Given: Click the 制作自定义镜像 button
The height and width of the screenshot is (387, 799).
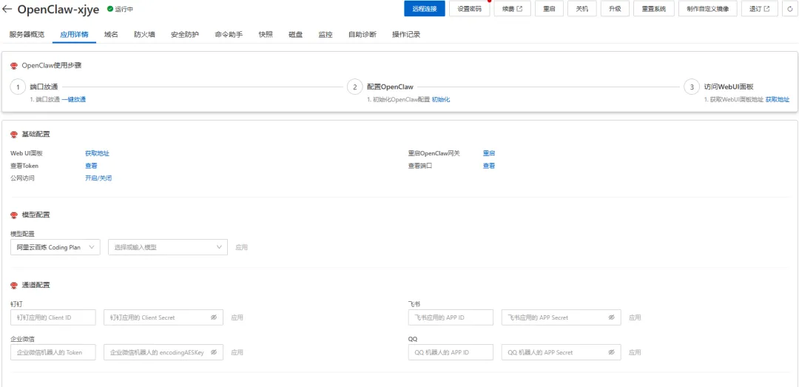Looking at the screenshot, I should pos(707,9).
